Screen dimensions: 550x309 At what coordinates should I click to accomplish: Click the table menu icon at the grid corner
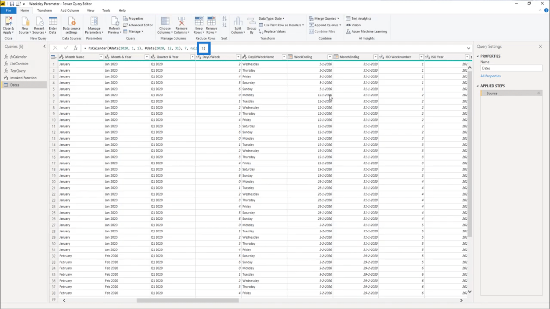(x=53, y=57)
